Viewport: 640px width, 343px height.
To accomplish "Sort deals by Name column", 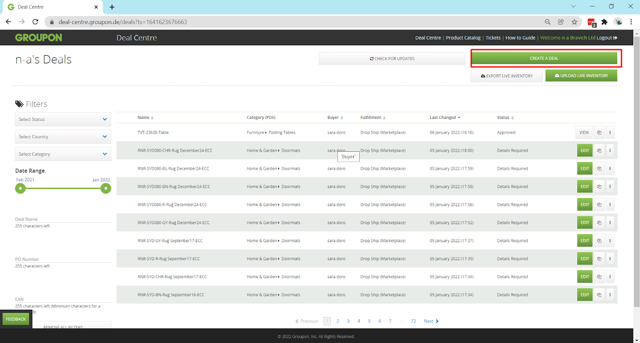I will [x=146, y=118].
